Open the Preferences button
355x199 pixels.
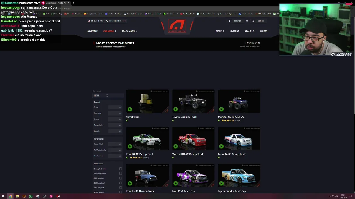click(x=116, y=21)
